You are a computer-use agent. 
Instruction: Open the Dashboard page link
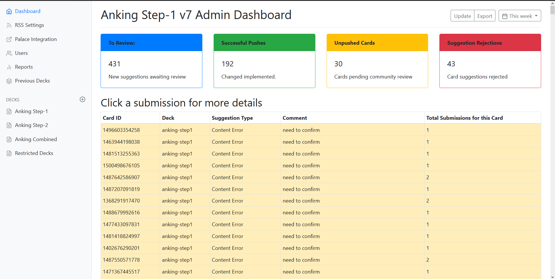pos(28,11)
